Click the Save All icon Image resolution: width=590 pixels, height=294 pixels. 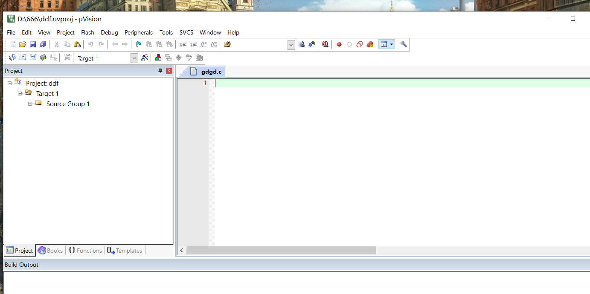click(x=43, y=44)
